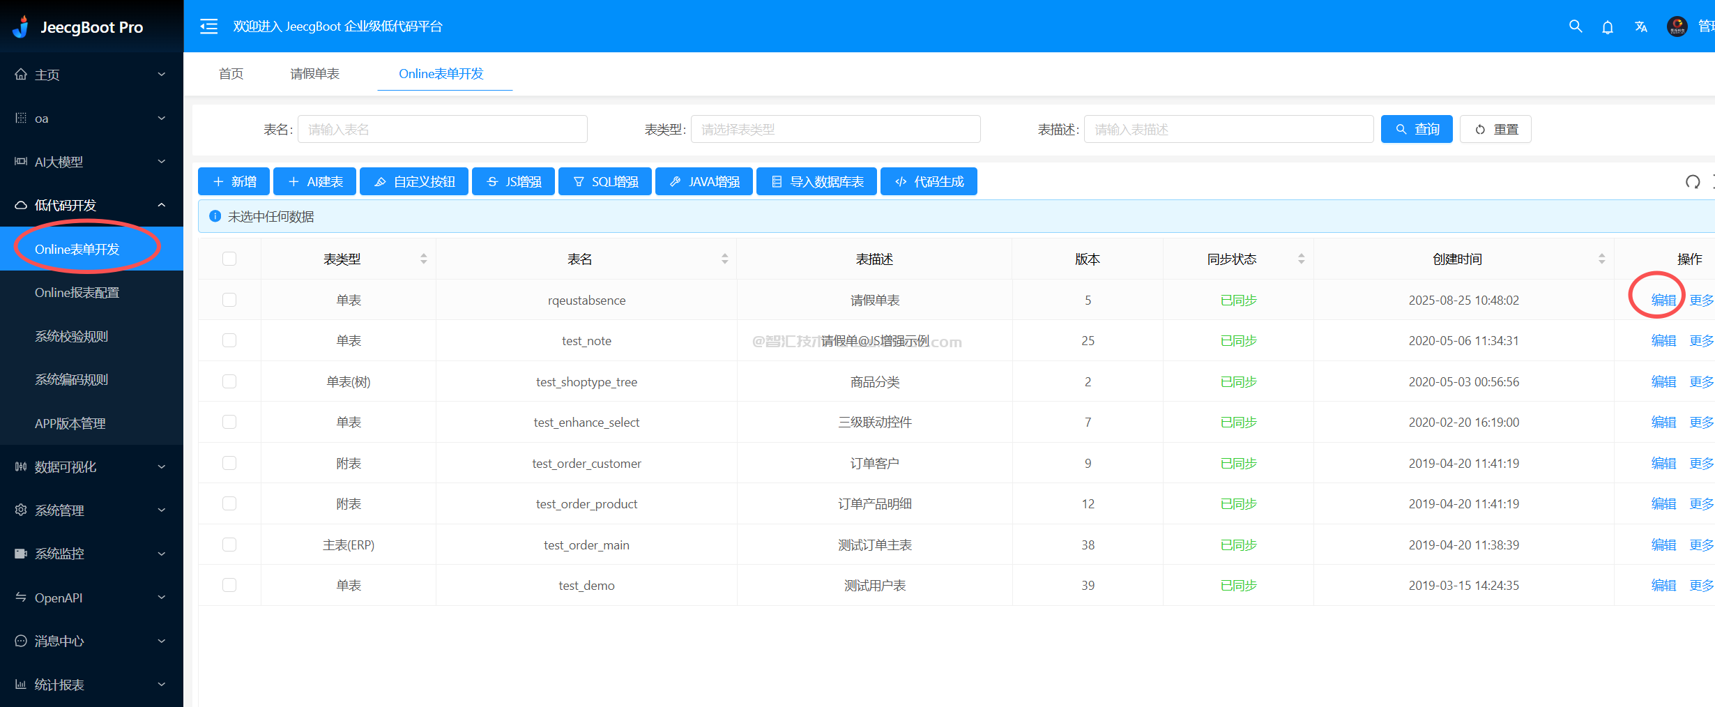Collapse the 低代码开发 menu chevron
1715x707 pixels.
(162, 205)
